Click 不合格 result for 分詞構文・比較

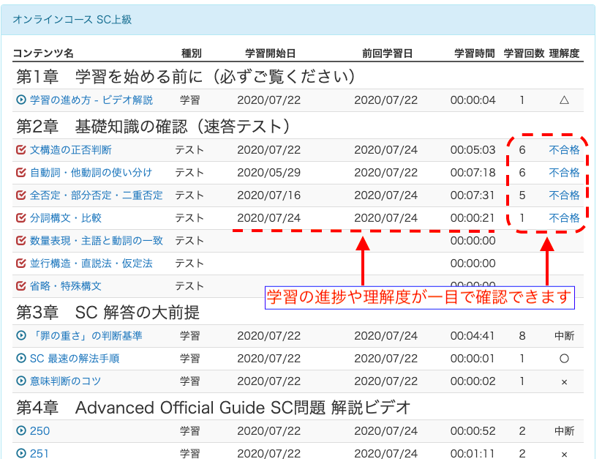click(x=564, y=218)
